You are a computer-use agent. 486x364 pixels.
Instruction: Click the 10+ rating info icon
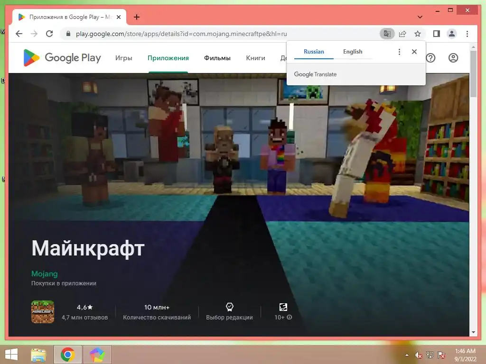point(290,317)
